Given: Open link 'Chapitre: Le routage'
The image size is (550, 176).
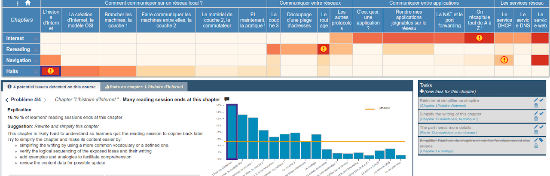Looking at the screenshot, I should [437, 151].
